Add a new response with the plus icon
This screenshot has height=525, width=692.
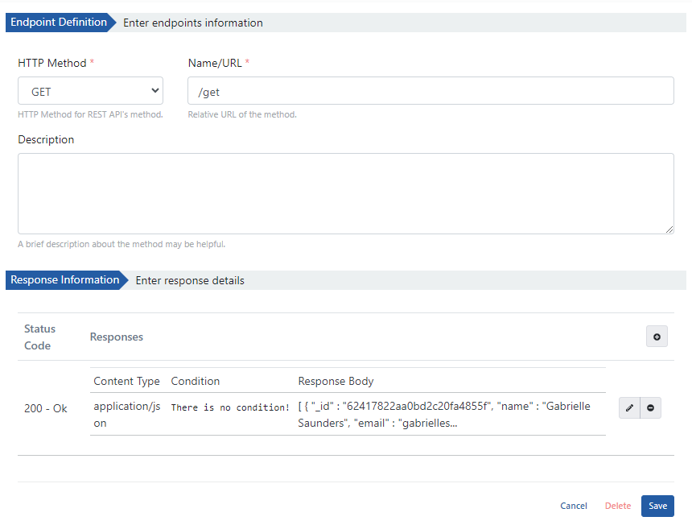pyautogui.click(x=657, y=337)
